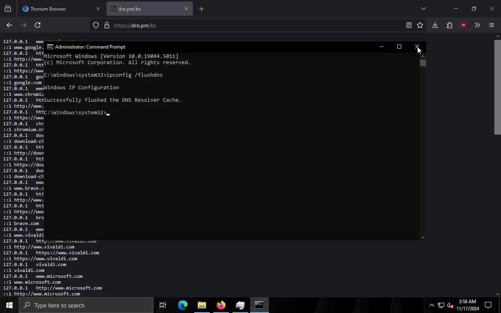Reload the current page
501x313 pixels.
[x=38, y=25]
